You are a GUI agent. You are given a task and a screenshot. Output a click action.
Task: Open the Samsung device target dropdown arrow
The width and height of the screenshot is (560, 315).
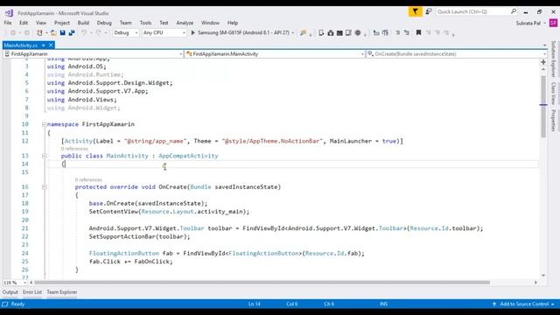tap(293, 33)
